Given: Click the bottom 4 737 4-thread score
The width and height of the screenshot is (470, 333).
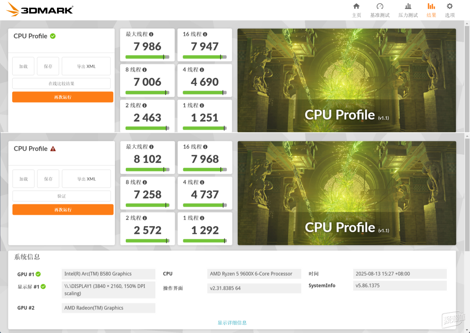Looking at the screenshot, I should click(205, 194).
